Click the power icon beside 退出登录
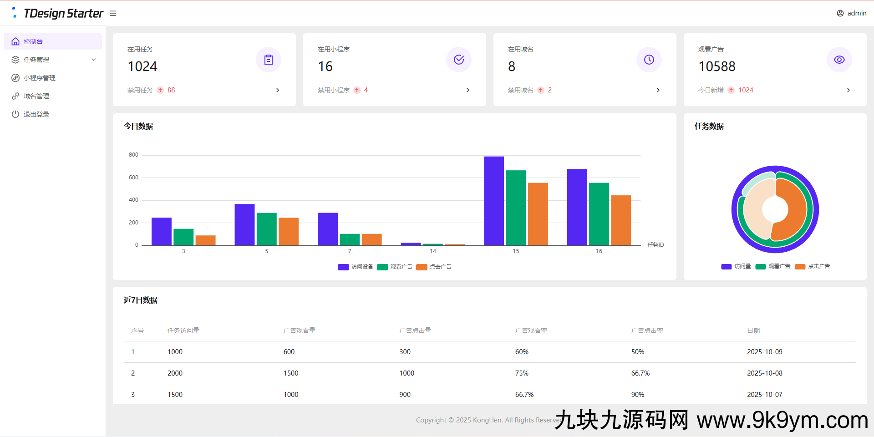 (x=15, y=114)
